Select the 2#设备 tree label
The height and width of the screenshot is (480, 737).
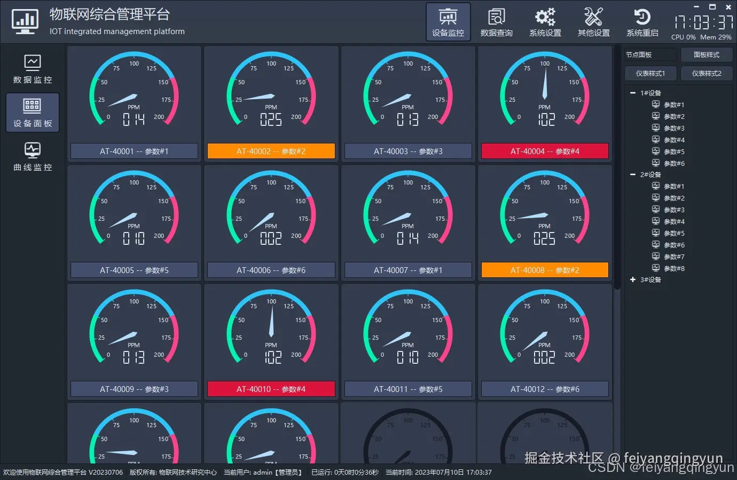pyautogui.click(x=650, y=174)
